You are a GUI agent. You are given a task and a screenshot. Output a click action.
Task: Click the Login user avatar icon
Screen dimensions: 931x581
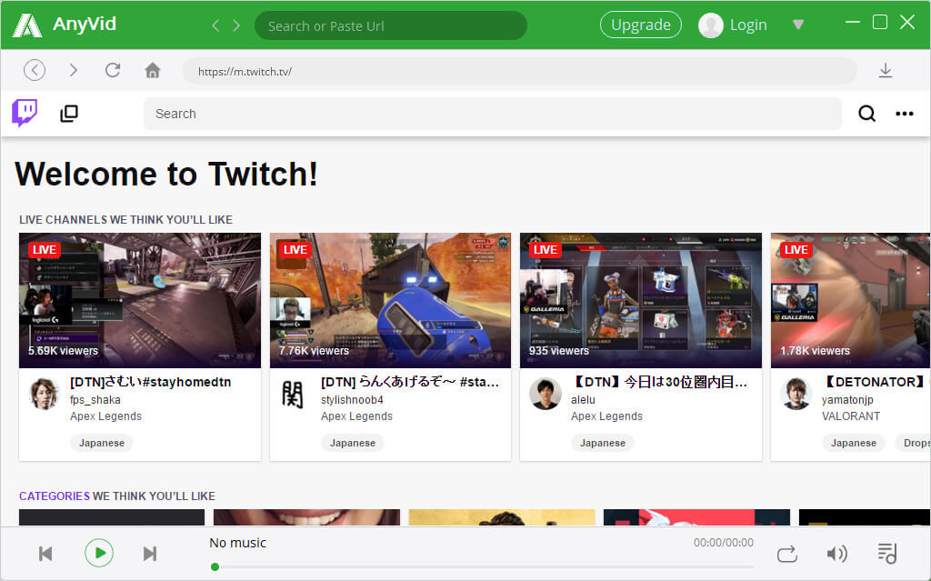711,25
